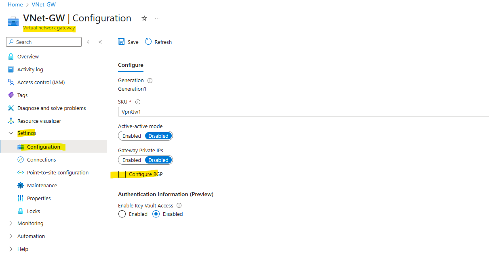This screenshot has height=261, width=489.
Task: Click the purple Tags icon
Action: [x=11, y=95]
